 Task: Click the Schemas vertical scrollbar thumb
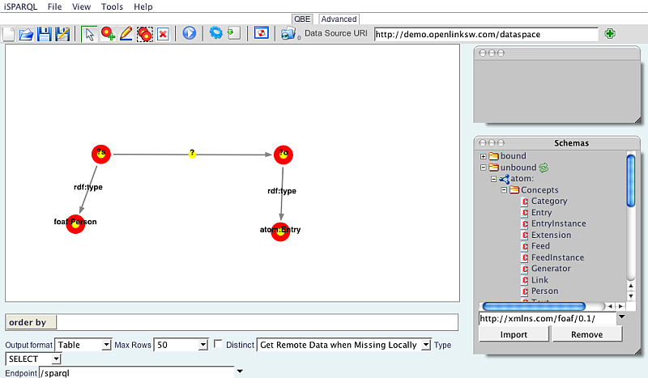click(x=631, y=181)
